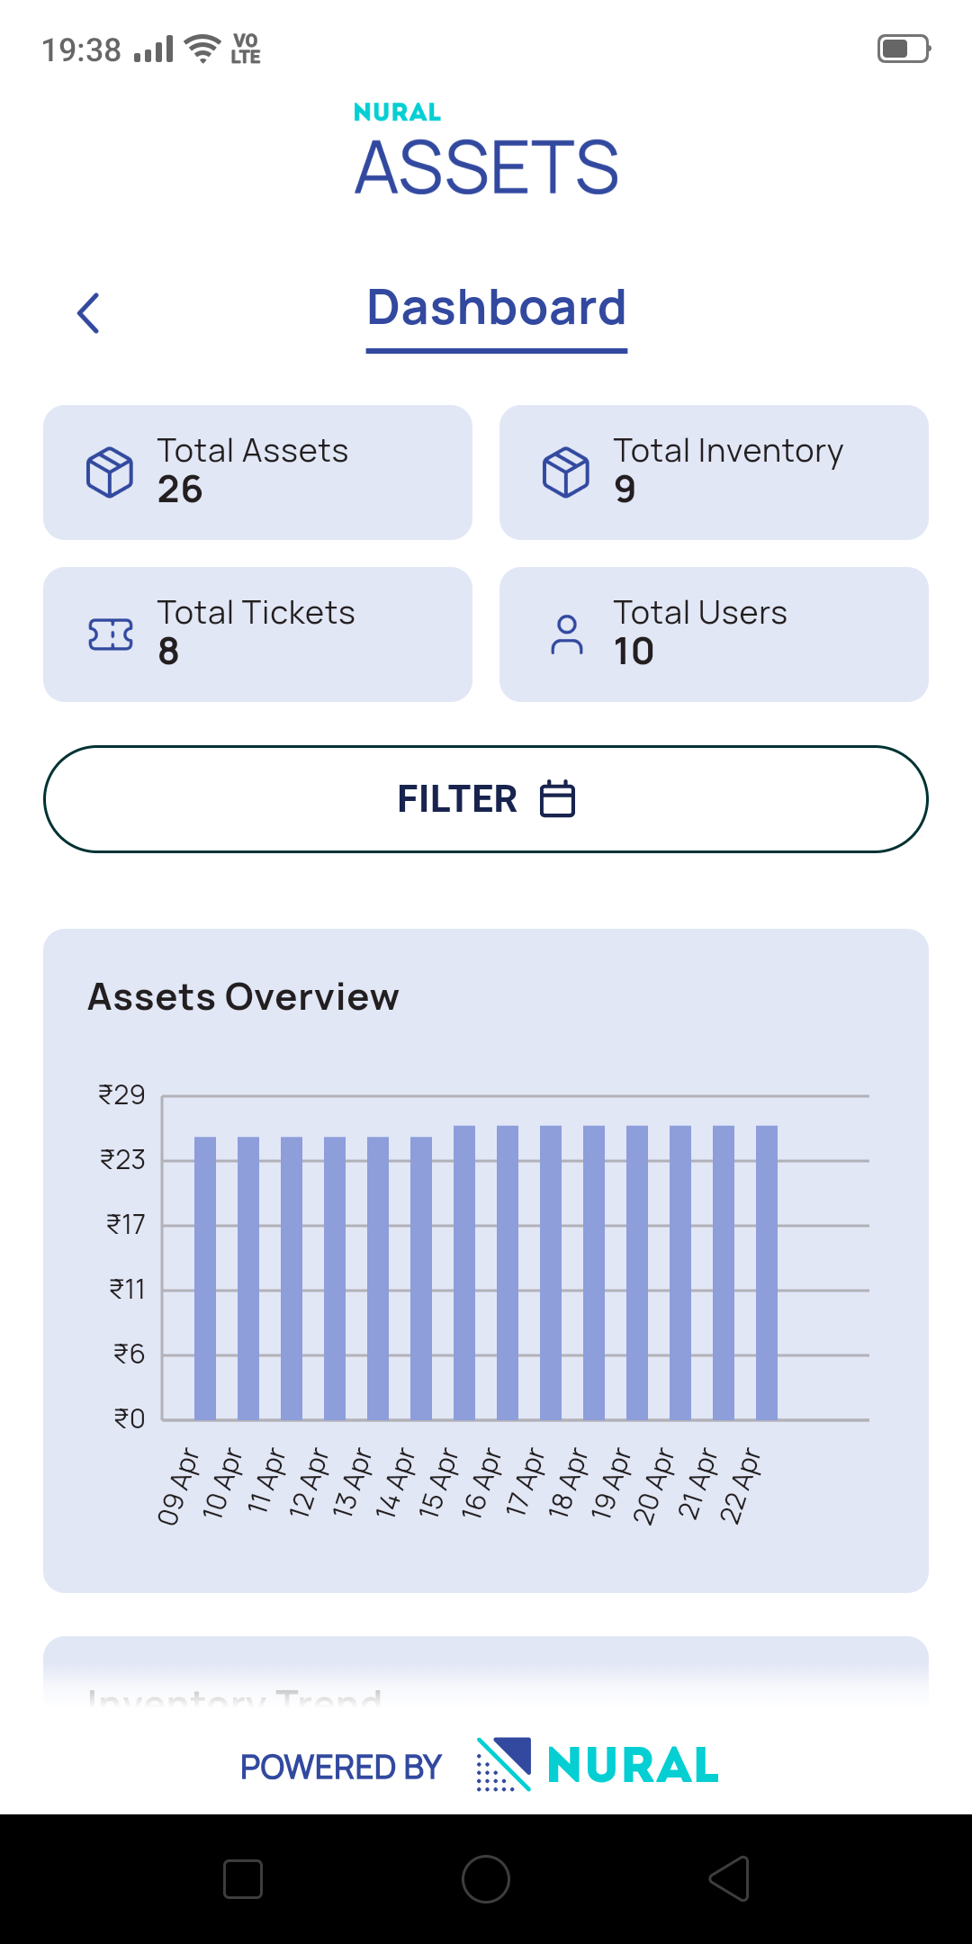The image size is (972, 1944).
Task: Click the Total Assets value 26
Action: tap(180, 490)
